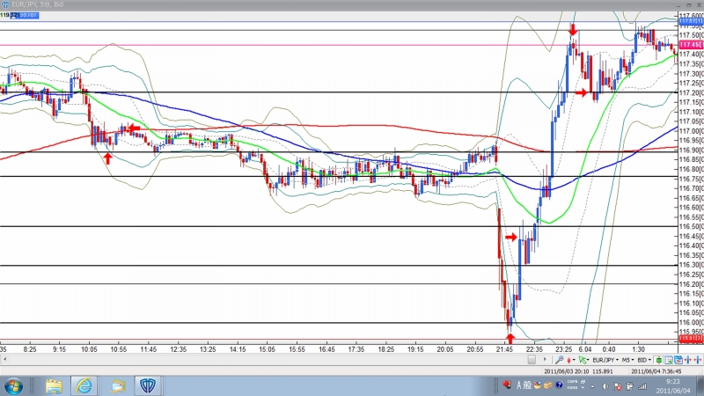Viewport: 704px width, 396px height.
Task: Click the taskbar clock showing 9:23
Action: point(672,386)
